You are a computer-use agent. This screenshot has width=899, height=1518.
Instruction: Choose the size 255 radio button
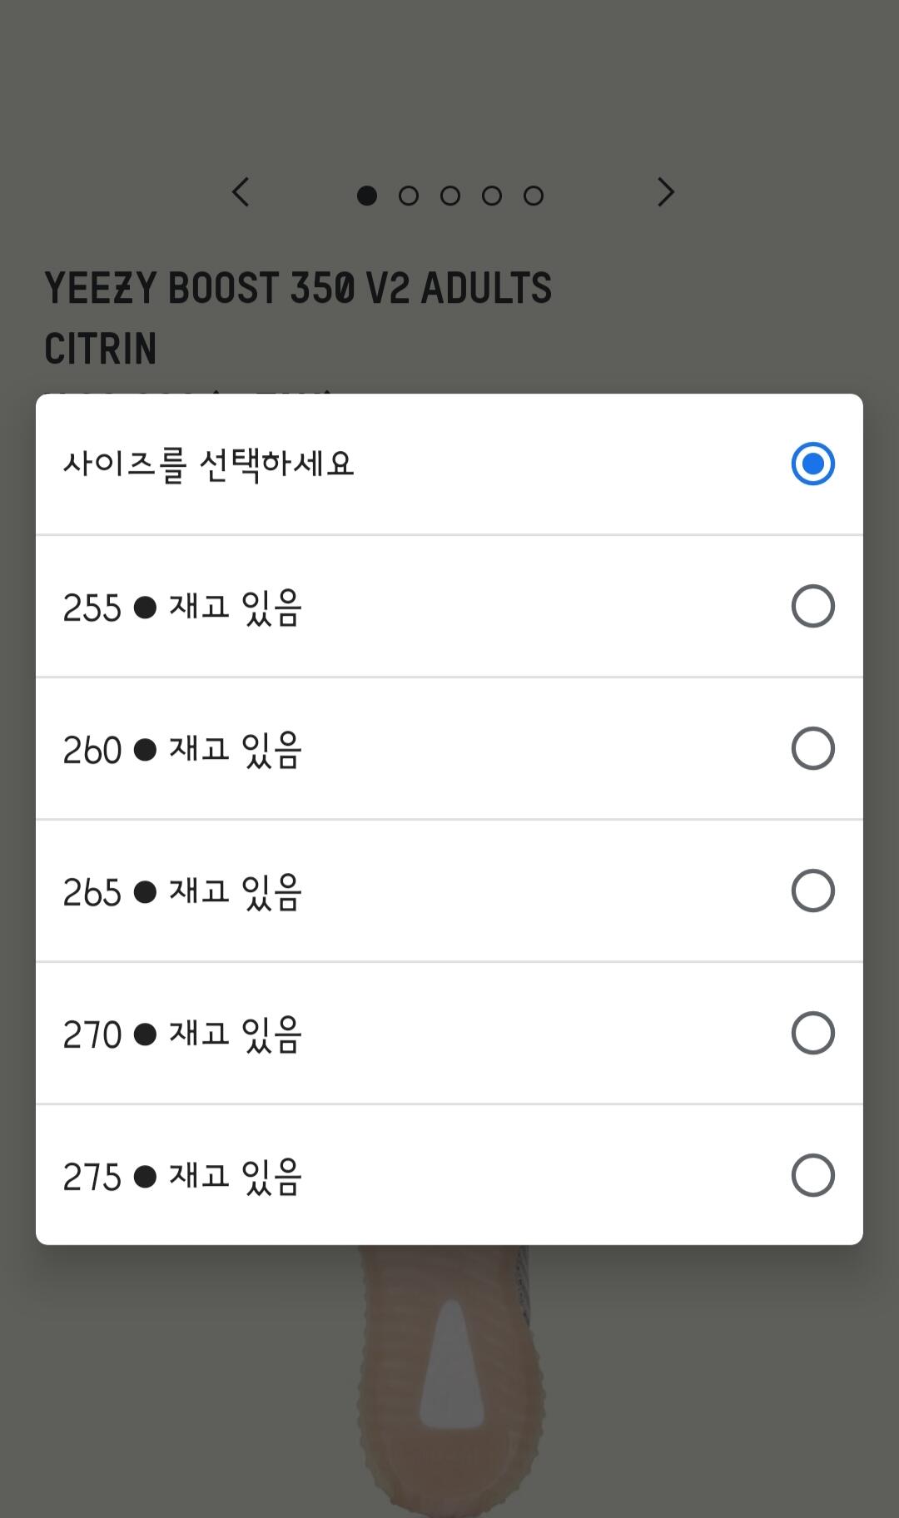[812, 606]
